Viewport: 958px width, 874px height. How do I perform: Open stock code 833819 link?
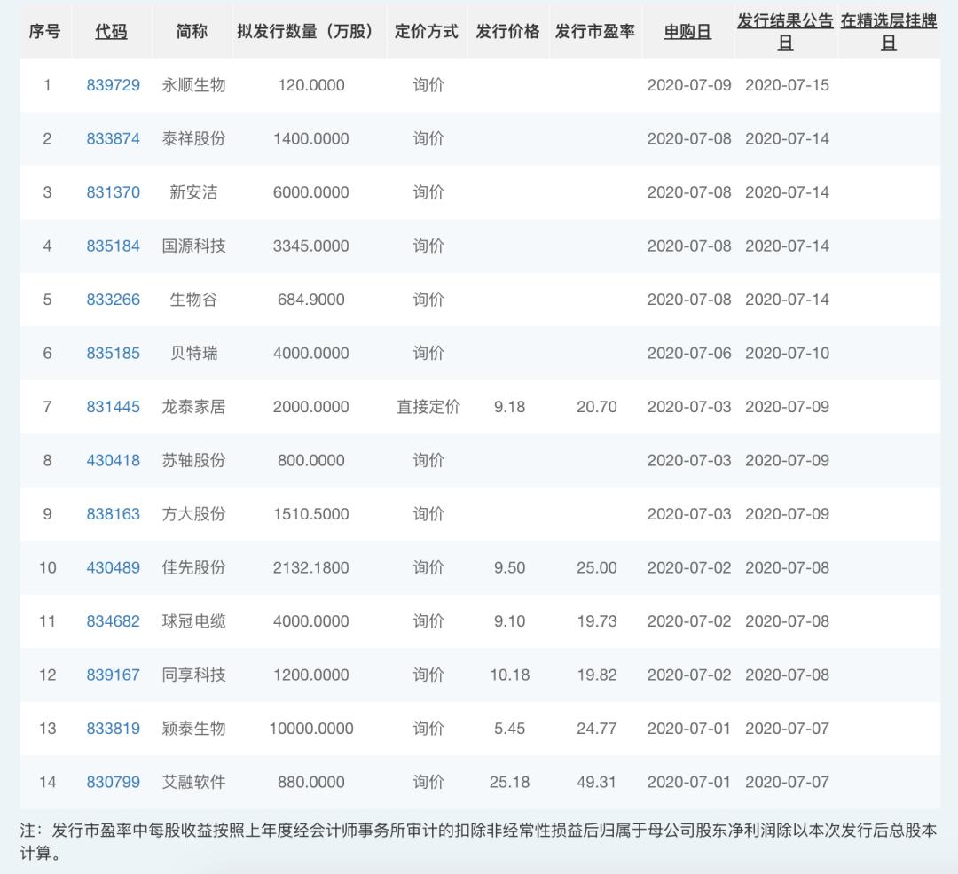111,729
